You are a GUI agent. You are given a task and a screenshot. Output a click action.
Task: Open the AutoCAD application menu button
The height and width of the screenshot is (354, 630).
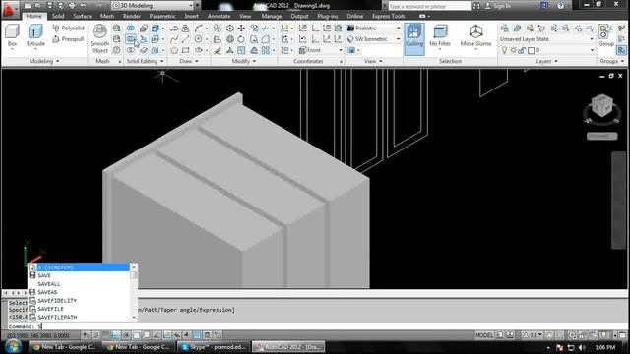(10, 9)
